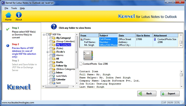Screen dimensions: 186x106
Task: Click the Junk Mails folder icon
Action: [54, 76]
